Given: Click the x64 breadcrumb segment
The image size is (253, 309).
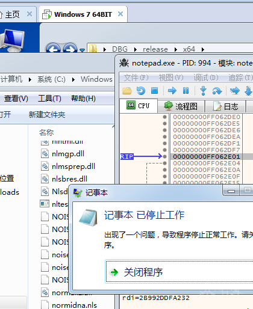Looking at the screenshot, I should pyautogui.click(x=189, y=49).
